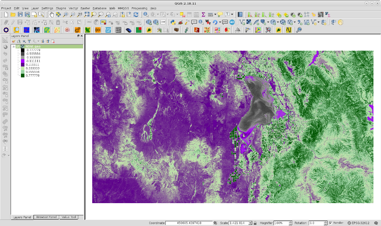Collapse the NDVI_geo layer legend
The height and width of the screenshot is (226, 381).
pyautogui.click(x=14, y=46)
